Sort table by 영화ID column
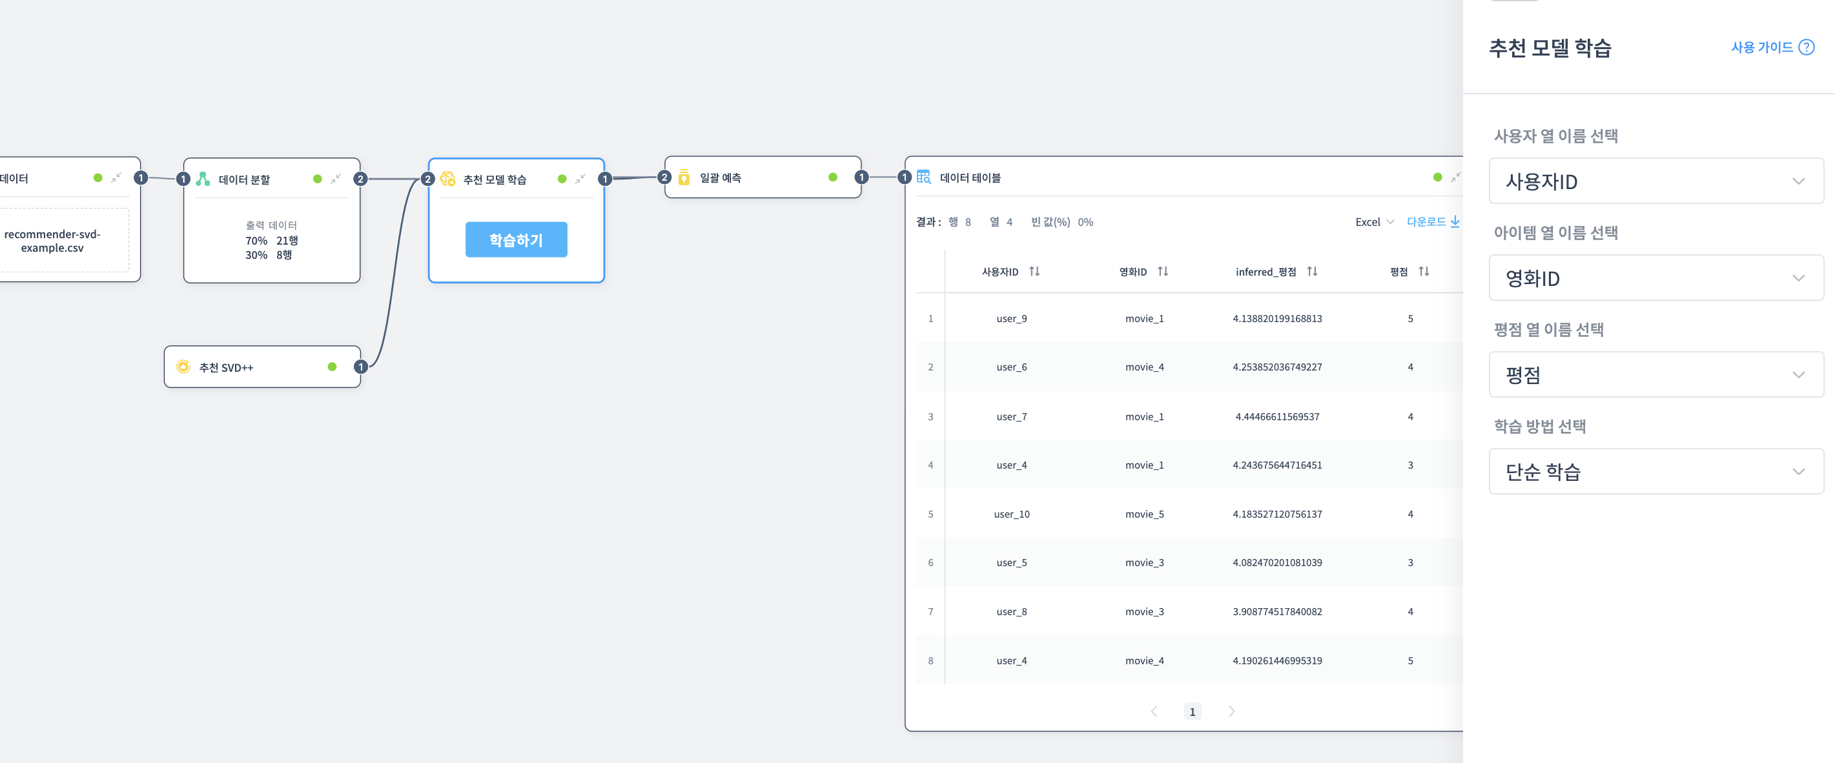 coord(1163,271)
